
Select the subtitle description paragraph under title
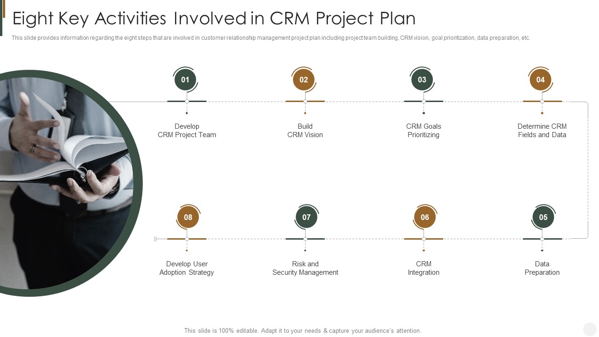pos(271,38)
